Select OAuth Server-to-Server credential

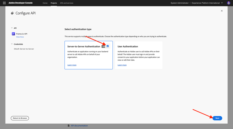tap(24, 49)
